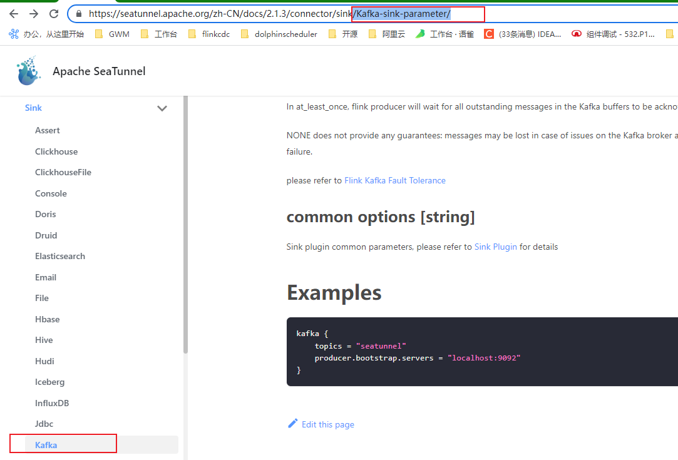This screenshot has width=678, height=460.
Task: Click the Examples heading
Action: (334, 293)
